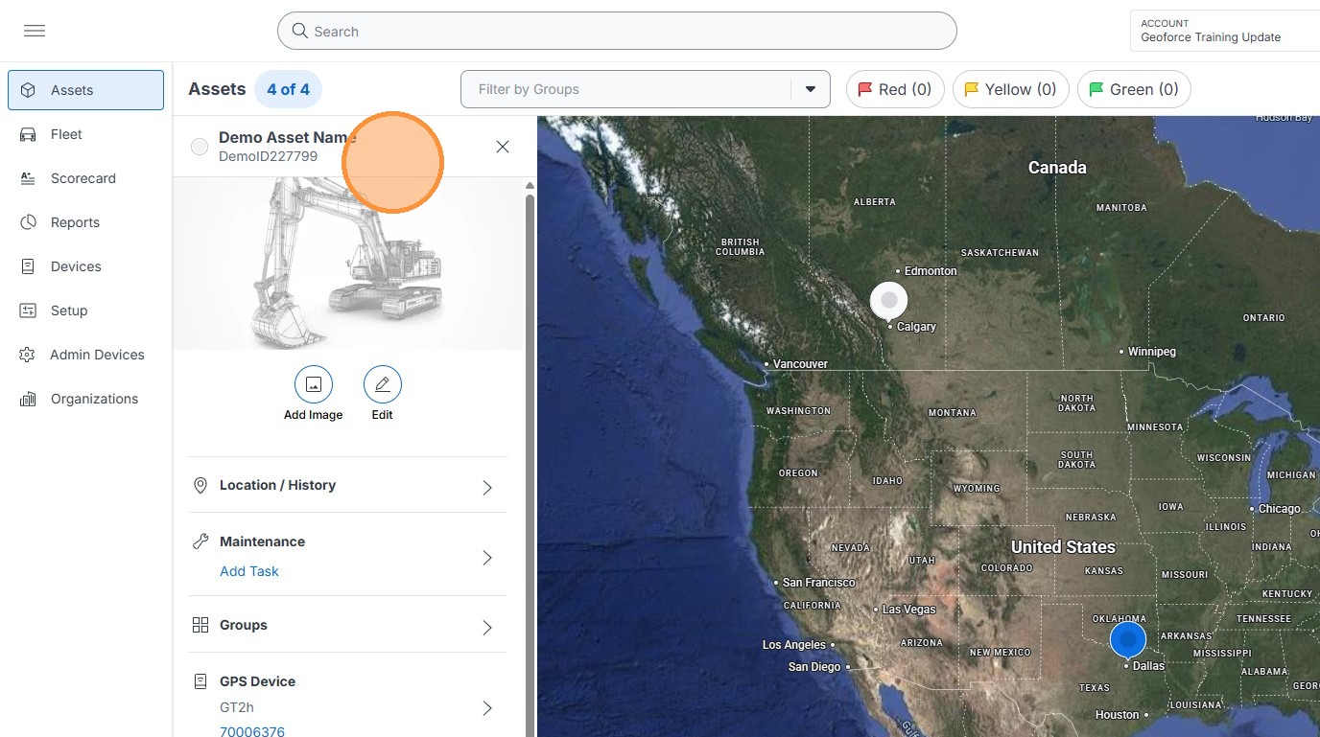Select the blue map marker near Dallas

click(1128, 639)
